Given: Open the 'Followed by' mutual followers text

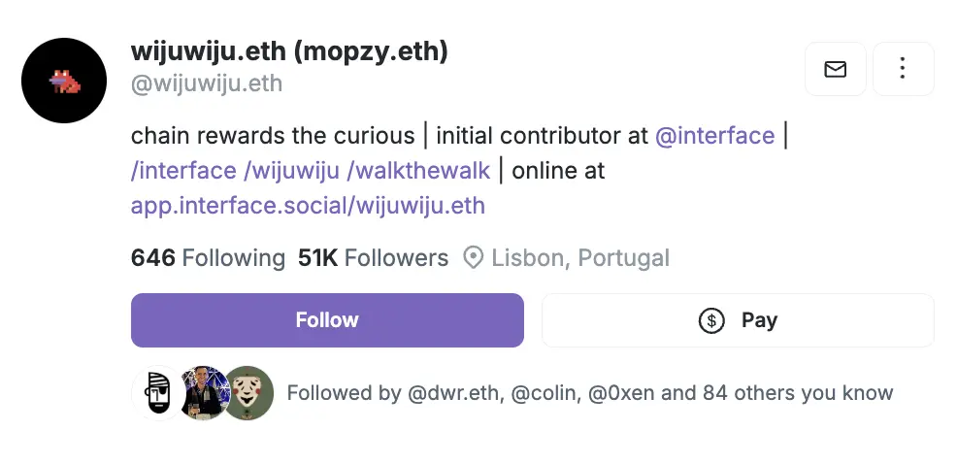Looking at the screenshot, I should (589, 393).
